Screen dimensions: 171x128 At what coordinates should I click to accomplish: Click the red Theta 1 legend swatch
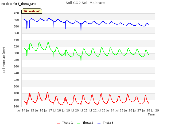click(x=59, y=123)
